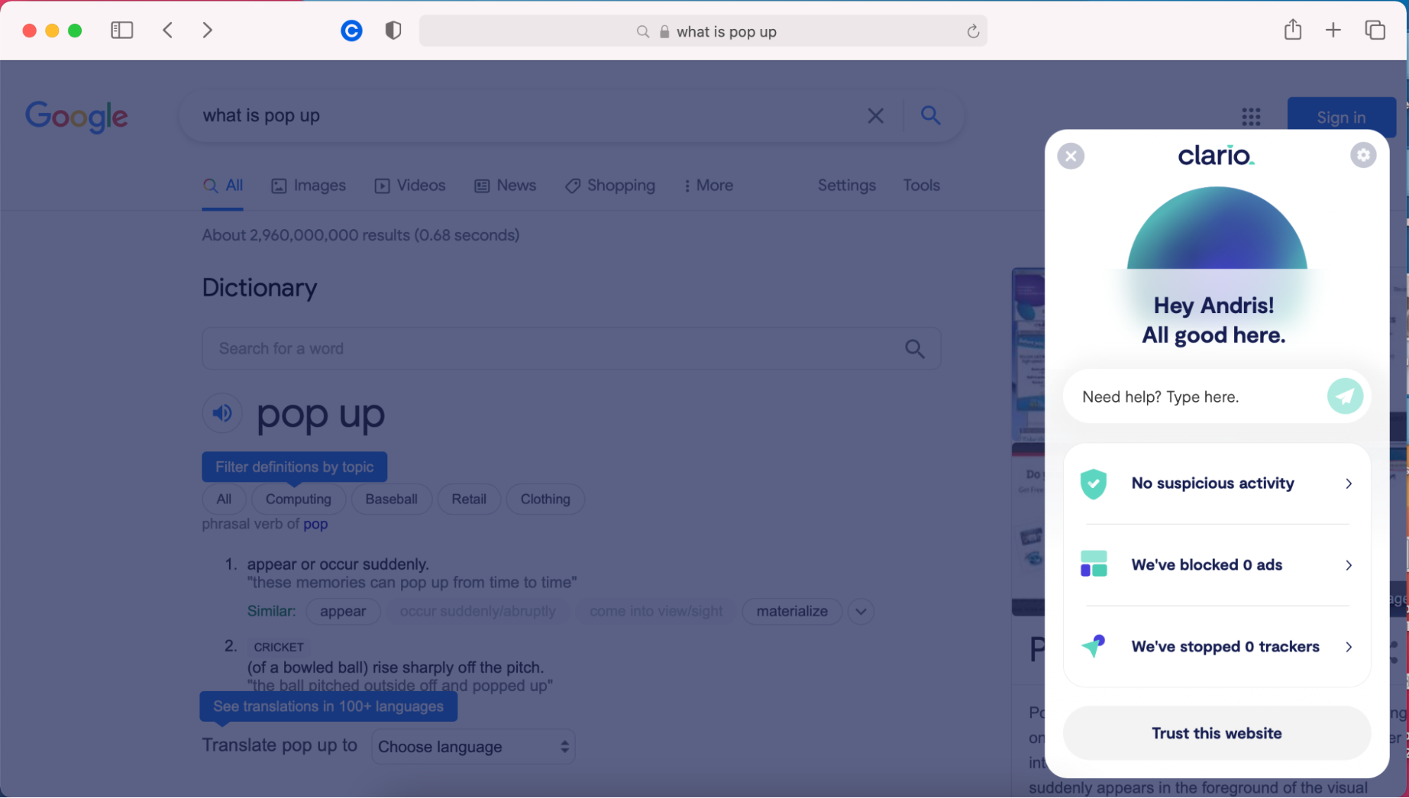The height and width of the screenshot is (798, 1409).
Task: Click the Privacy Badger shield icon in toolbar
Action: (x=393, y=30)
